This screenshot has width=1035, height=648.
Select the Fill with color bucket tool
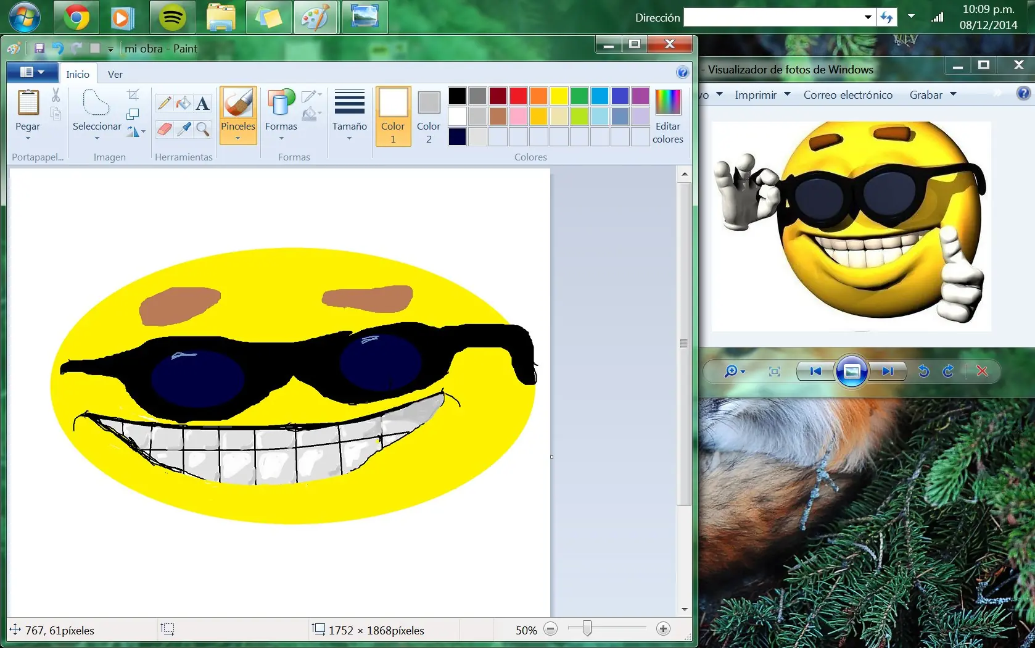click(183, 103)
